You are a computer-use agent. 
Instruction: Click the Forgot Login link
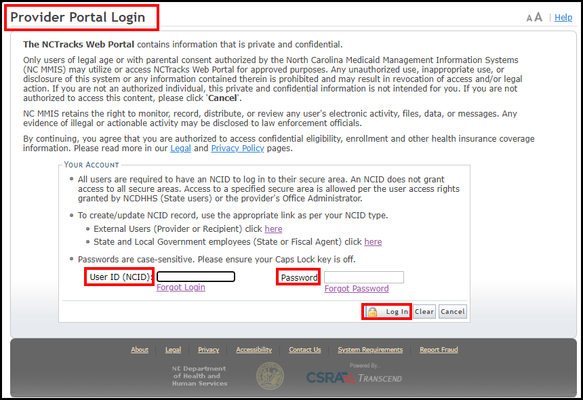point(180,287)
